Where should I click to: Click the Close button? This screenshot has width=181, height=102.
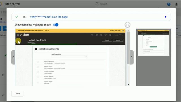17,93
